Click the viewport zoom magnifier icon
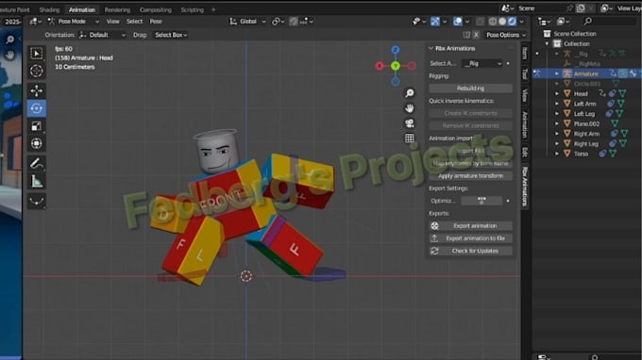 click(x=409, y=93)
